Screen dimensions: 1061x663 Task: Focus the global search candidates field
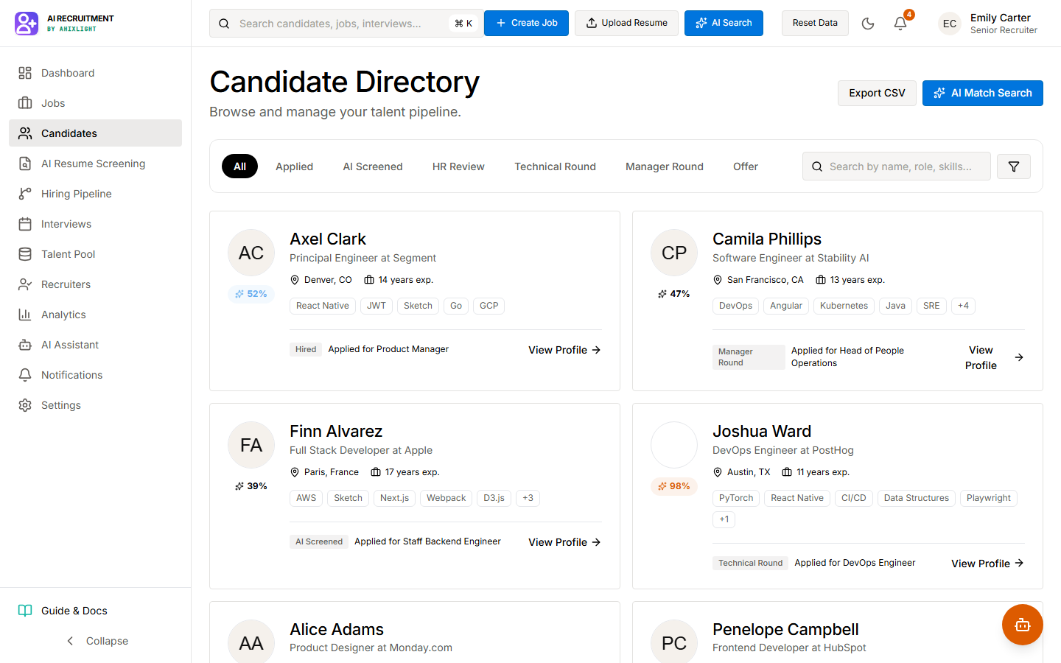pos(346,24)
